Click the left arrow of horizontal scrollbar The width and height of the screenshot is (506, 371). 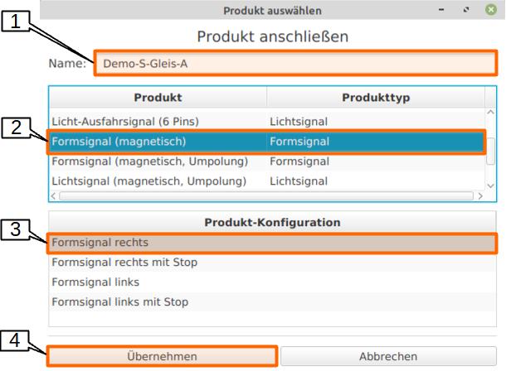[55, 196]
